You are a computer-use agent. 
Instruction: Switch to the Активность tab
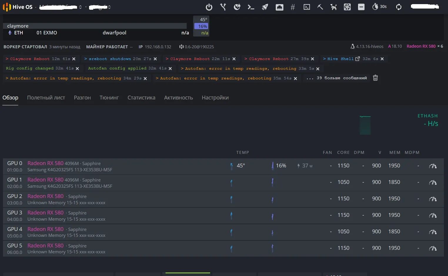point(178,98)
